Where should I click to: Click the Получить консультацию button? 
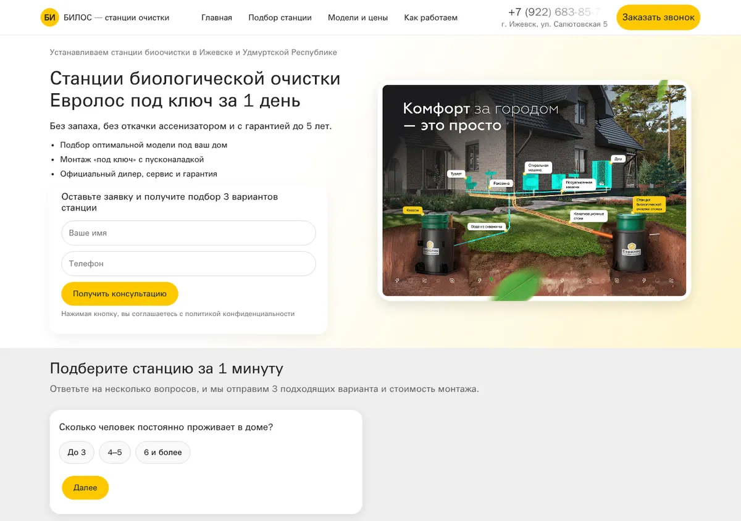point(120,294)
